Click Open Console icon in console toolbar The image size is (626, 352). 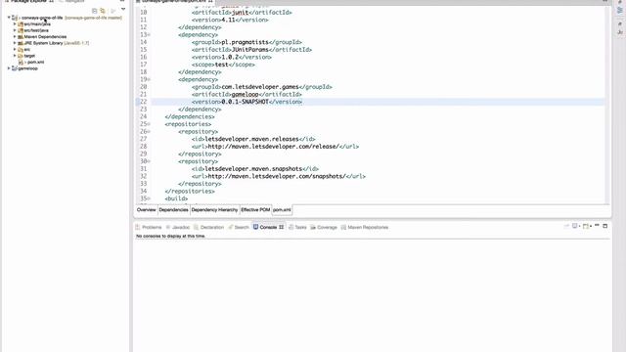pyautogui.click(x=587, y=226)
